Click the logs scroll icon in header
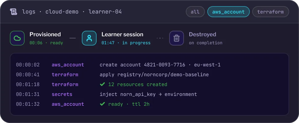Screen dimensions: 299x123 point(14,12)
